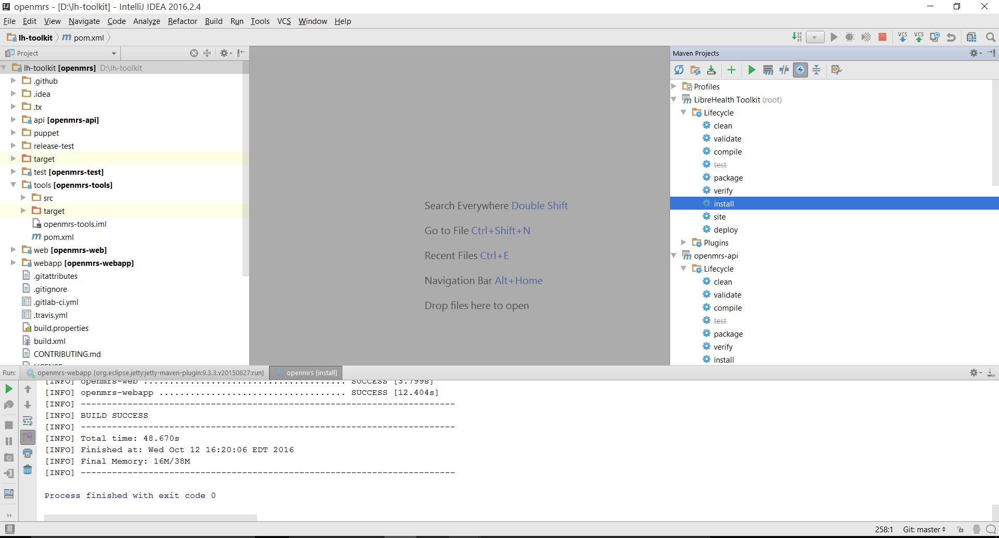The image size is (999, 538).
Task: Open the File menu
Action: pyautogui.click(x=9, y=21)
